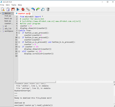Image resolution: width=115 pixels, height=107 pixels.
Task: Click 'Ready to download this file' console line
Action: 33,98
